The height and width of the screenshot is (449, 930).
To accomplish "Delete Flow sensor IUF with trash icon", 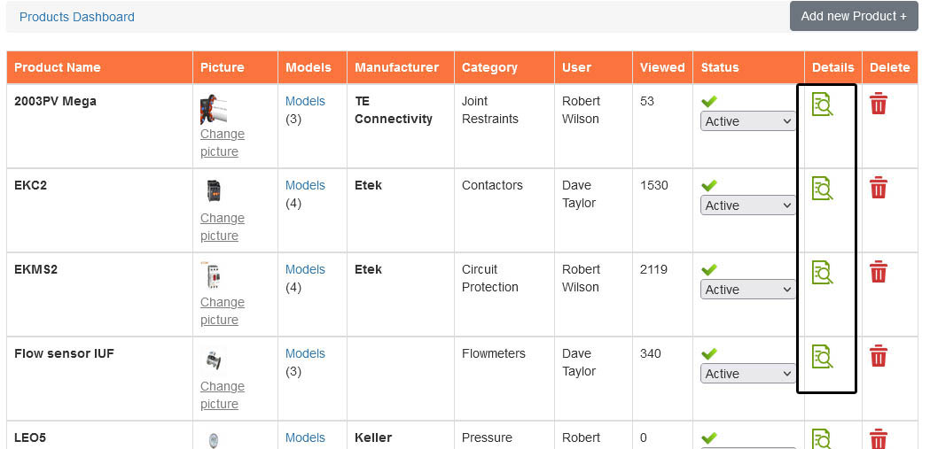I will [x=879, y=356].
